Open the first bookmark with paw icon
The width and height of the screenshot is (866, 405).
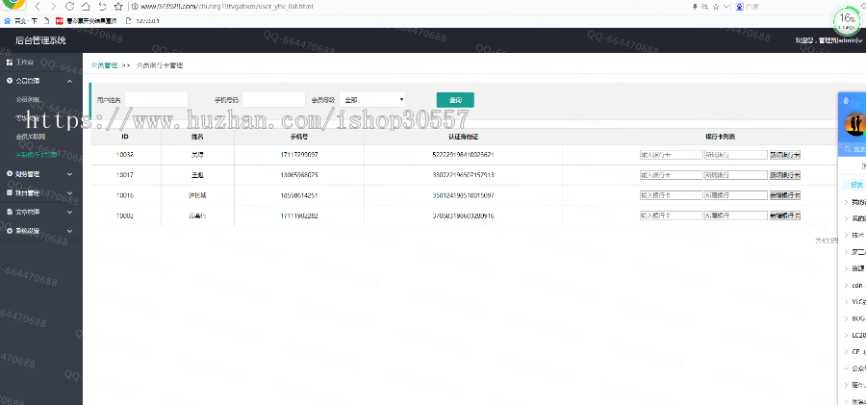(x=21, y=21)
